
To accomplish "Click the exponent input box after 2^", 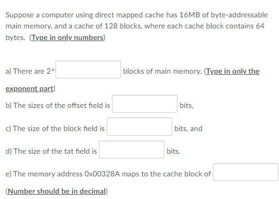I will [88, 69].
